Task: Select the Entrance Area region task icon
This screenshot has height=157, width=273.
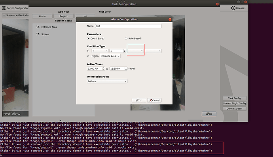Action: coord(38,27)
